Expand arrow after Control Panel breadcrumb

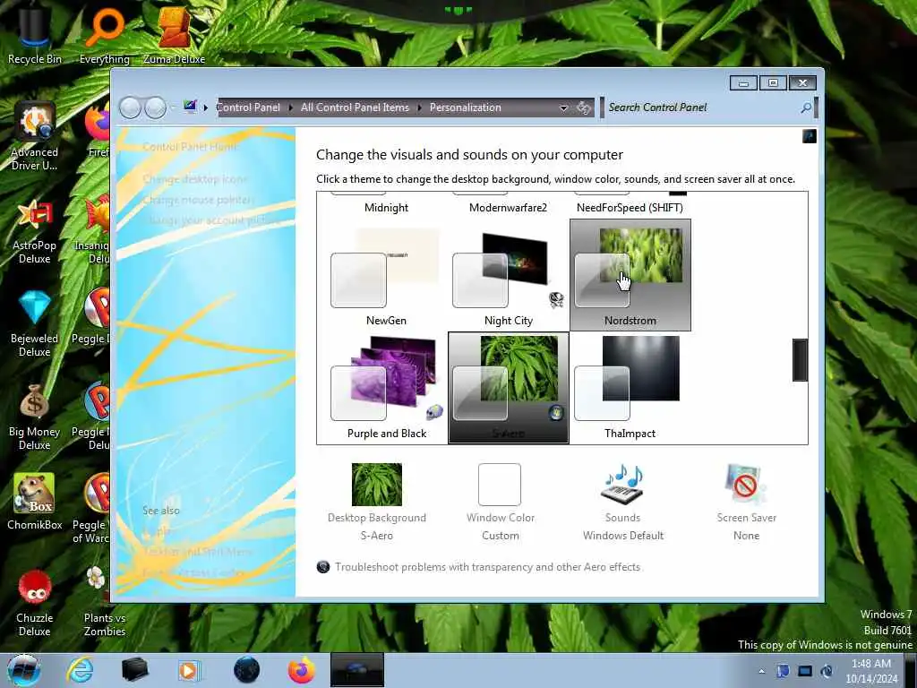coord(291,107)
